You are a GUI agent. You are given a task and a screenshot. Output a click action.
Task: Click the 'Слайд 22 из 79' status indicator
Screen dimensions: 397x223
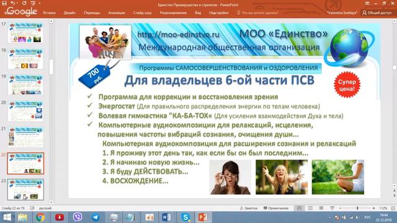[13, 208]
